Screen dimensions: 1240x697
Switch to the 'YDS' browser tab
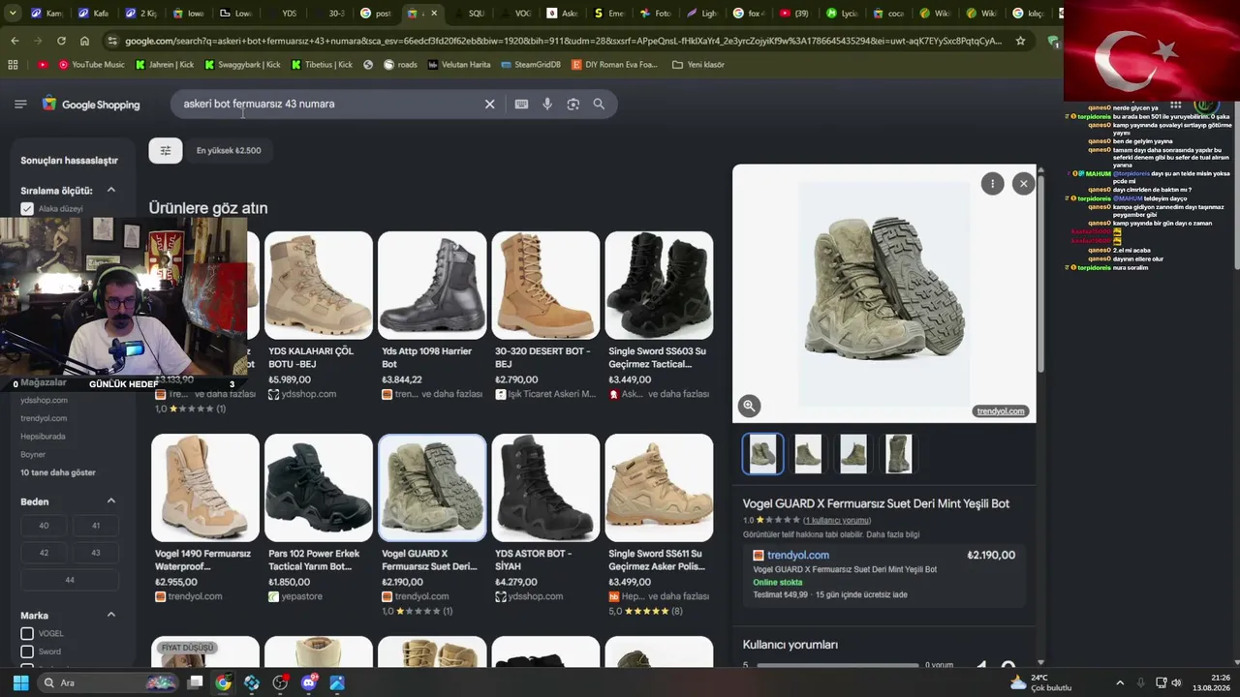pyautogui.click(x=283, y=14)
